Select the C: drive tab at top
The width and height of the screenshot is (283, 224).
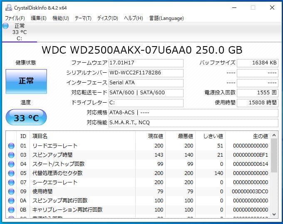coord(20,32)
